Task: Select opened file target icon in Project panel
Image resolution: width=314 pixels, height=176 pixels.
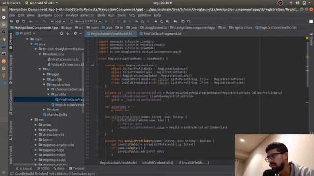Action: point(61,33)
